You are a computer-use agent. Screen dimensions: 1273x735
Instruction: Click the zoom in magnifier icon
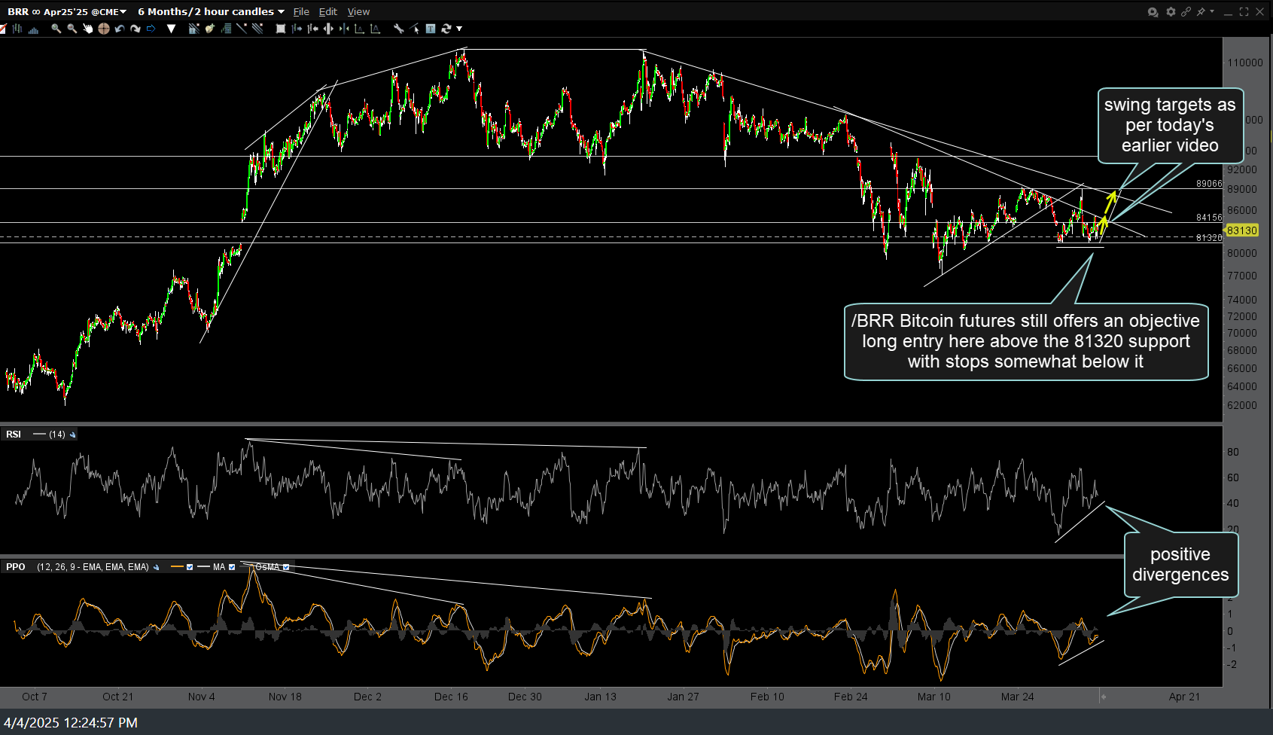[56, 29]
